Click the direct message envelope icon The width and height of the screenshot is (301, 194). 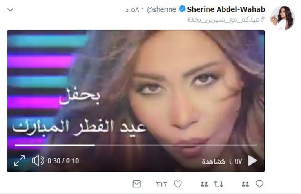tap(137, 184)
